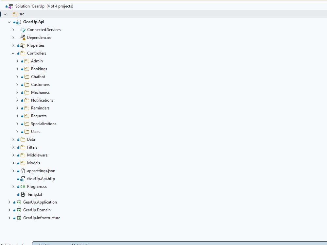Image resolution: width=327 pixels, height=245 pixels.
Task: Select Solution 'GearUp' root row text
Action: (x=44, y=6)
